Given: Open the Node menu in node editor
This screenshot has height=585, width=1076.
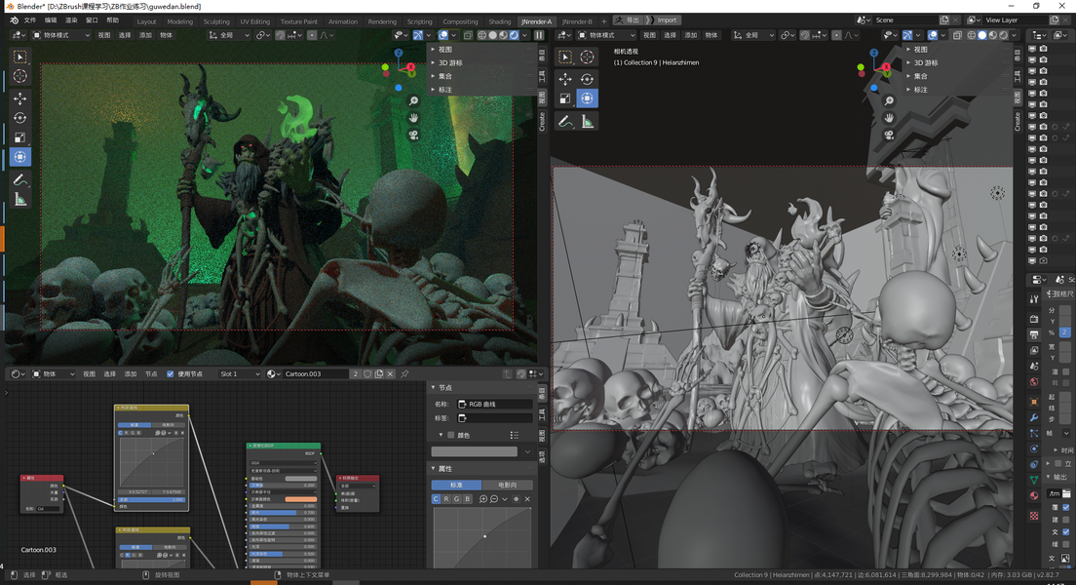Looking at the screenshot, I should coord(151,374).
